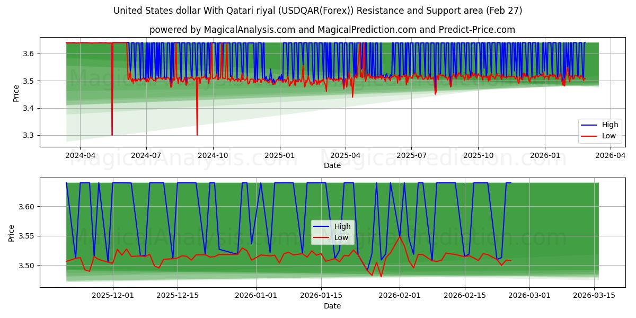Click the 3.3 price tick label
The width and height of the screenshot is (636, 318).
coord(30,136)
